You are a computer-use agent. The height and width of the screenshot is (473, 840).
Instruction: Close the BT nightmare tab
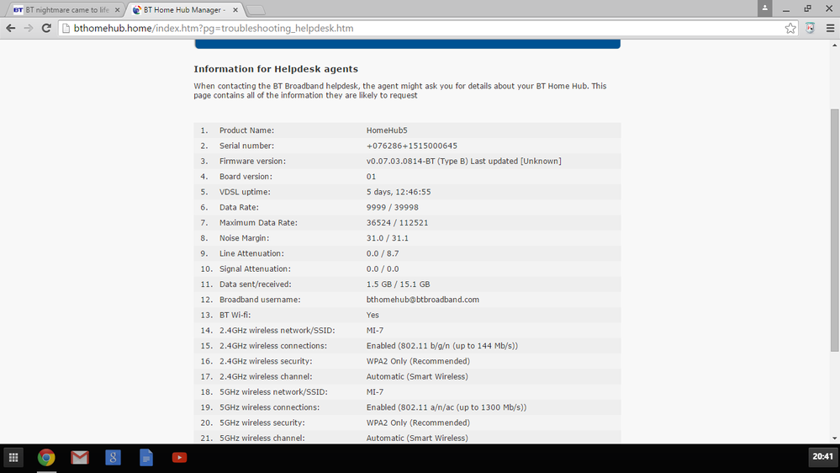coord(118,9)
